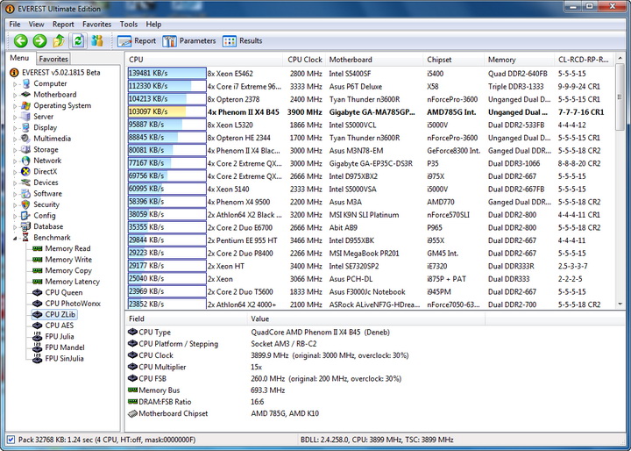Click the green Forward arrow icon
Viewport: 631px width, 451px height.
[39, 40]
